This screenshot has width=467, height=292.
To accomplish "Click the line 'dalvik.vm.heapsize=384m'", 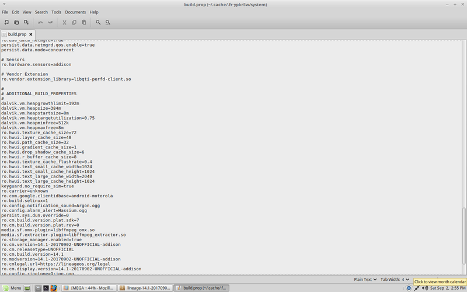I will (31, 108).
